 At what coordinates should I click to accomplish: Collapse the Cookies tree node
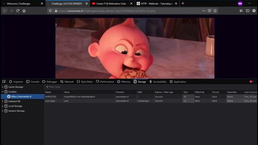tap(2, 91)
